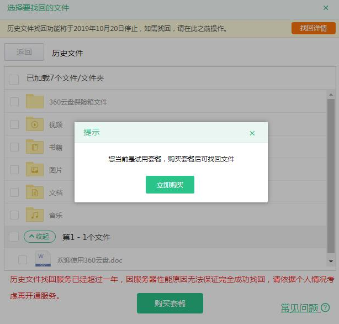Click the 音乐 music folder icon
The image size is (339, 324).
click(35, 215)
